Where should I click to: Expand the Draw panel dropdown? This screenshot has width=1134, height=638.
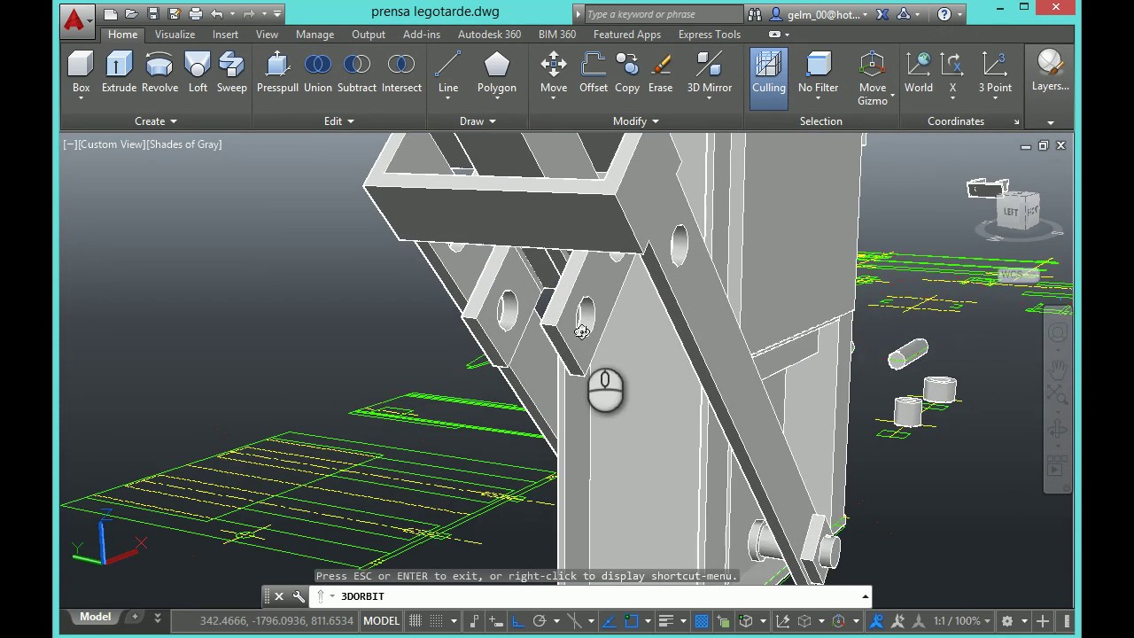[478, 121]
